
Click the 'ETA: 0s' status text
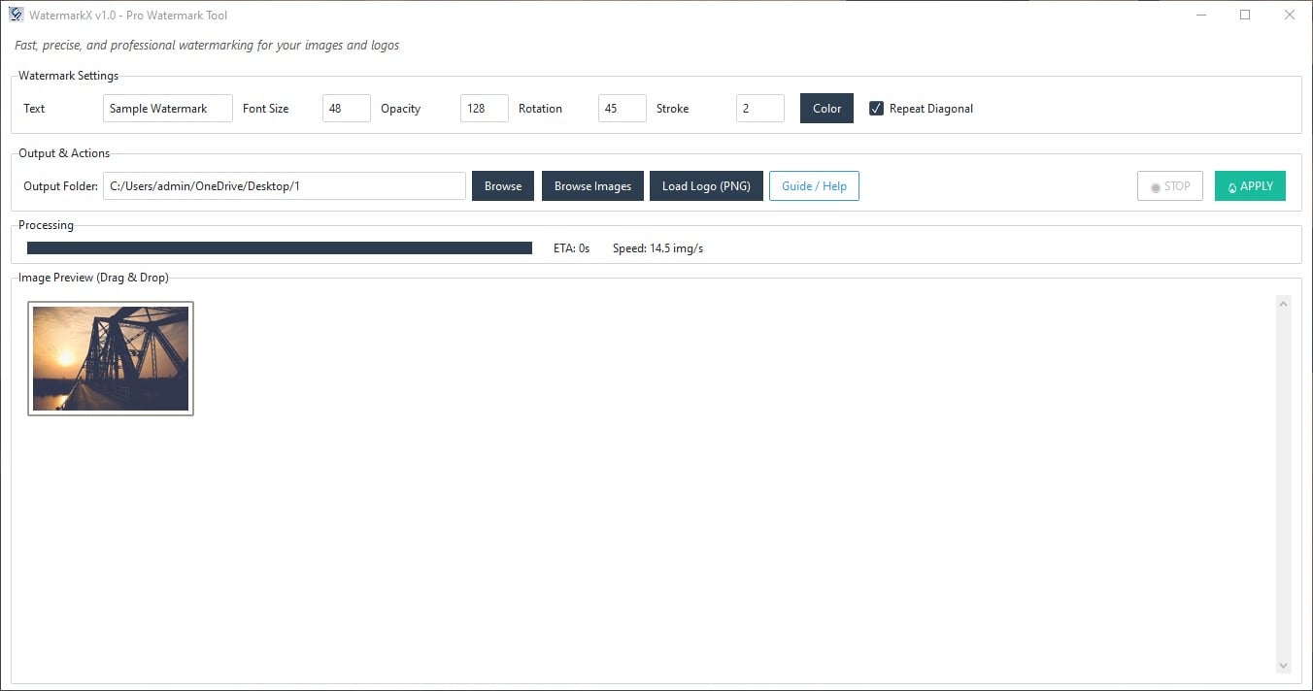[x=571, y=248]
